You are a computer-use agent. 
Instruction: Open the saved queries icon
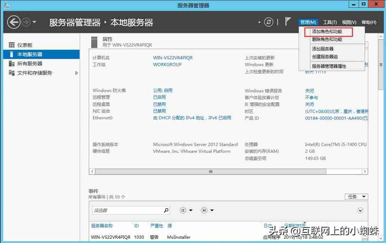[204, 210]
